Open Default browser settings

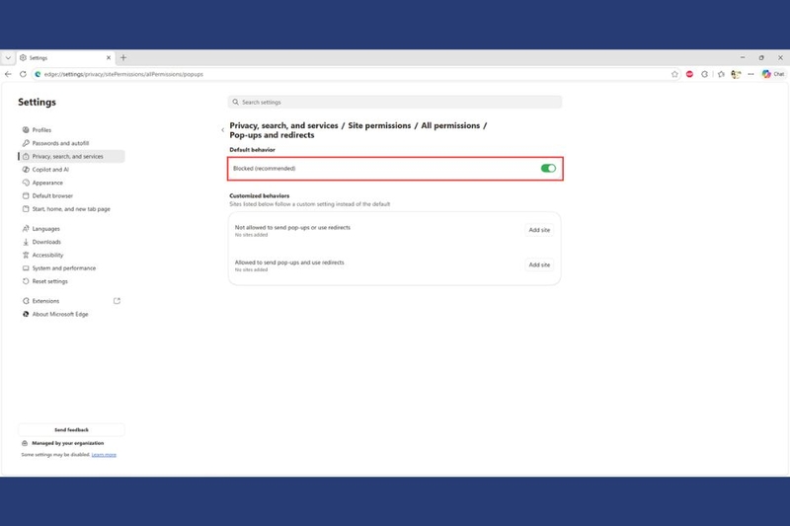[52, 195]
